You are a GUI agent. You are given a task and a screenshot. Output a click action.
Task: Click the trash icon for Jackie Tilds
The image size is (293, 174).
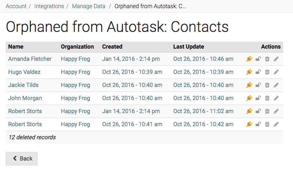[267, 85]
